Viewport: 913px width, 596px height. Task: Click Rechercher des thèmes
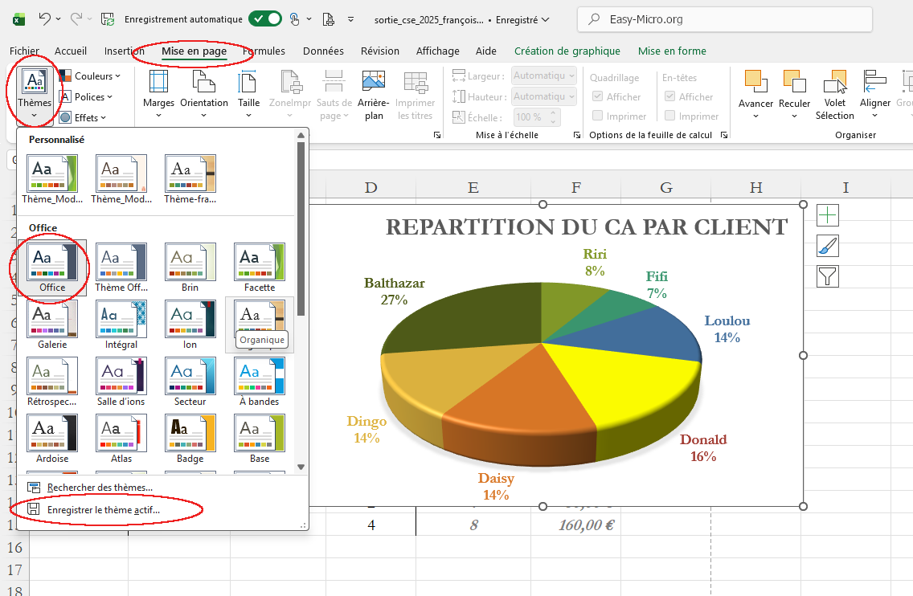pos(100,487)
